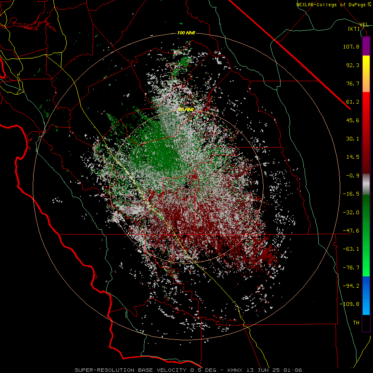
Task: Click the blue segment of color bar
Action: click(x=366, y=295)
